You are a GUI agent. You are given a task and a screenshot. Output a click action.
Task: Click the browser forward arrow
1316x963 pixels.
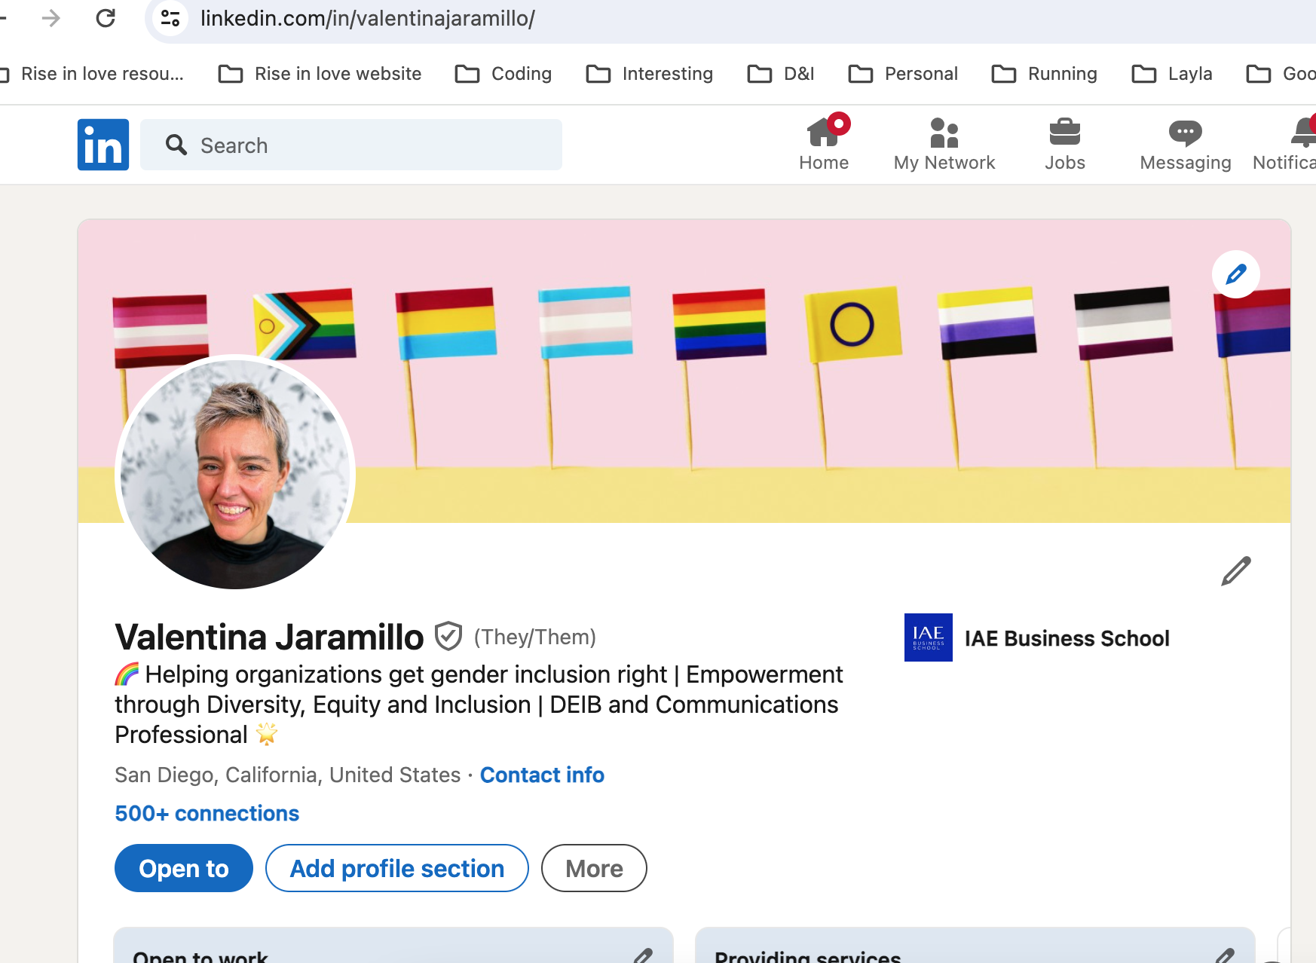point(51,18)
